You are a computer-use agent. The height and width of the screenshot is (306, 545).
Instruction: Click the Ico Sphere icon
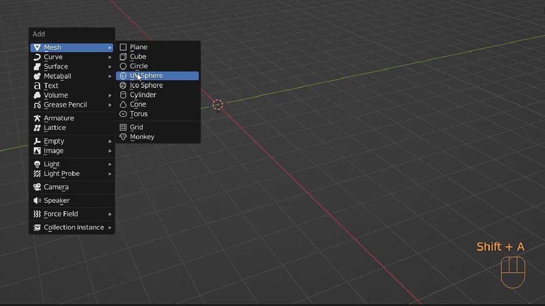(123, 85)
